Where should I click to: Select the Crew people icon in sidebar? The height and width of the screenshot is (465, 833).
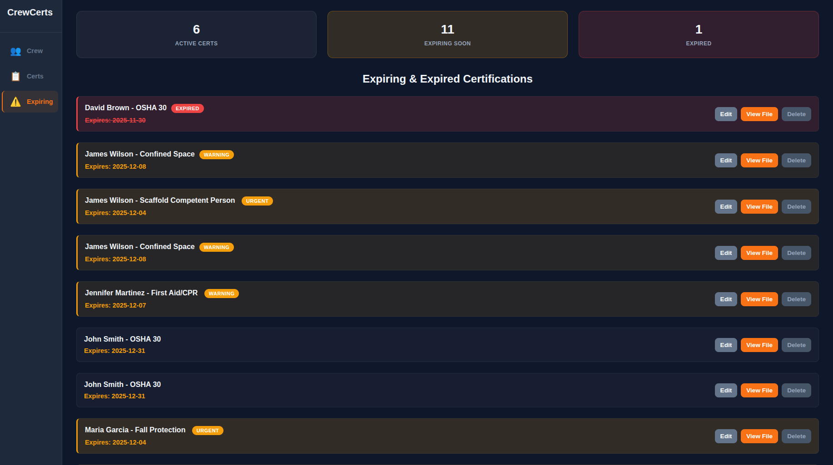(x=15, y=51)
